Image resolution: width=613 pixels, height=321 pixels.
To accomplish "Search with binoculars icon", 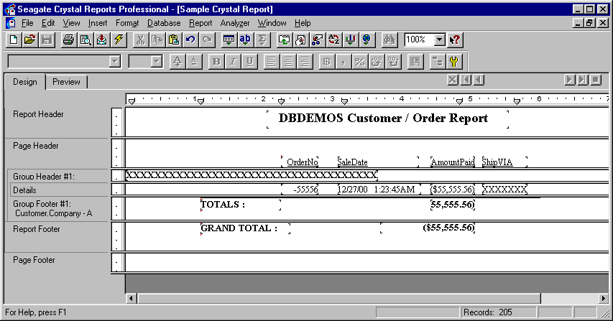I will click(390, 39).
